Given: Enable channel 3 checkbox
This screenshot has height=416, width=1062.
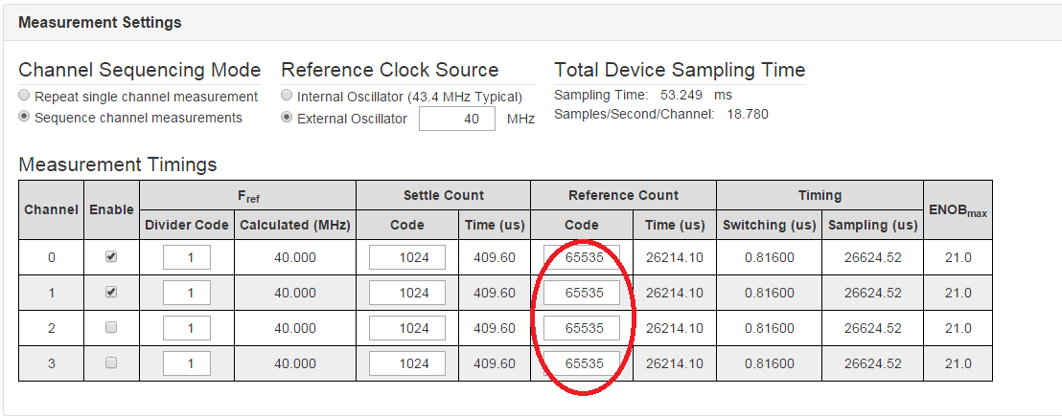Looking at the screenshot, I should point(111,362).
